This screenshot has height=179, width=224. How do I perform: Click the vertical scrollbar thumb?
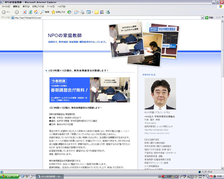pyautogui.click(x=223, y=50)
